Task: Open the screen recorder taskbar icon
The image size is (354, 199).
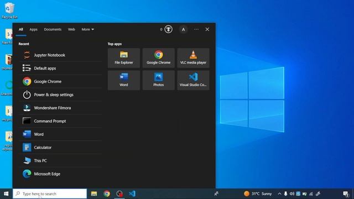Action: [x=119, y=193]
